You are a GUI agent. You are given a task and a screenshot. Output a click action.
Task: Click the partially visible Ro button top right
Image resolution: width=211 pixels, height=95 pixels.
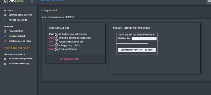208,2
